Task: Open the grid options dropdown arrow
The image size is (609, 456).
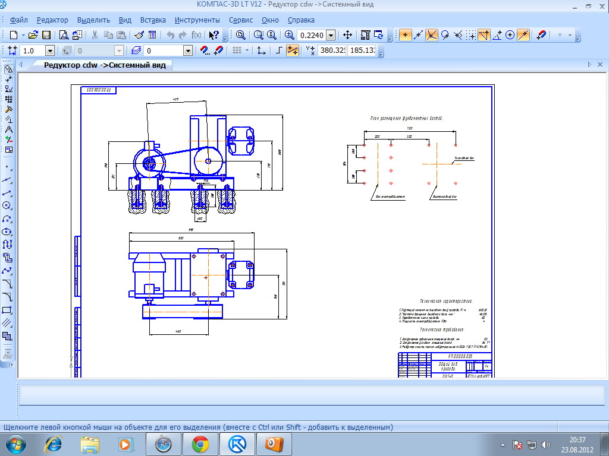Action: tap(247, 50)
